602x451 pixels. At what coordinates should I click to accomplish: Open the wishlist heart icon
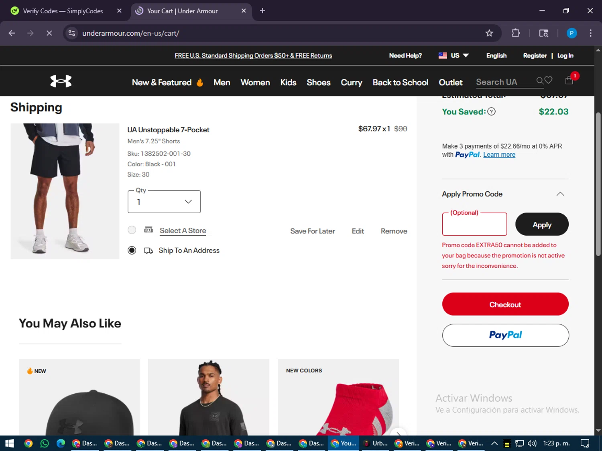548,80
